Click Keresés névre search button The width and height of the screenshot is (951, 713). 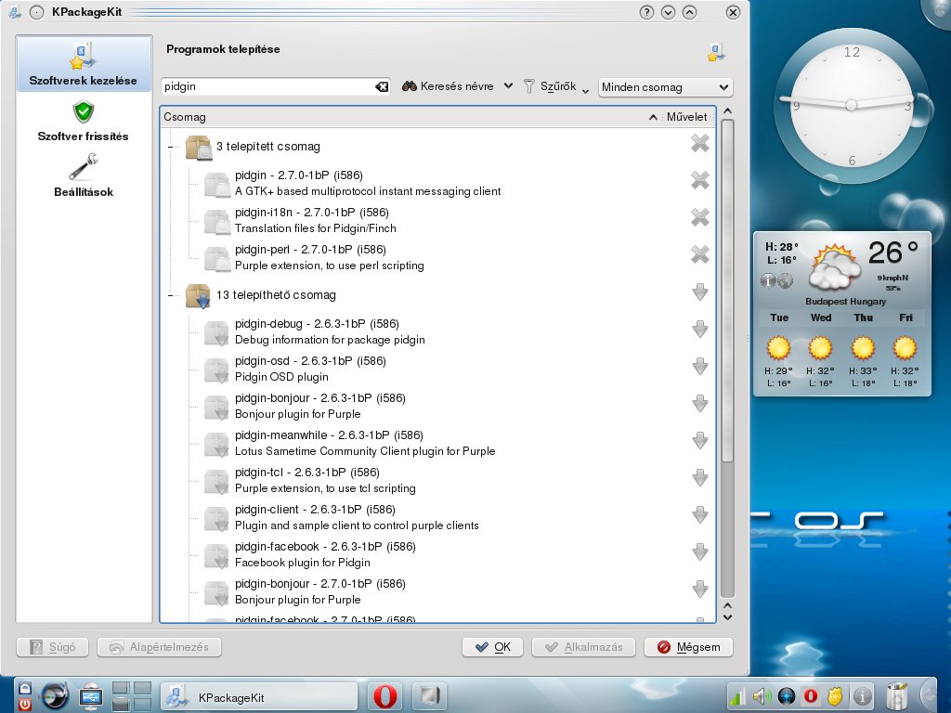tap(448, 86)
